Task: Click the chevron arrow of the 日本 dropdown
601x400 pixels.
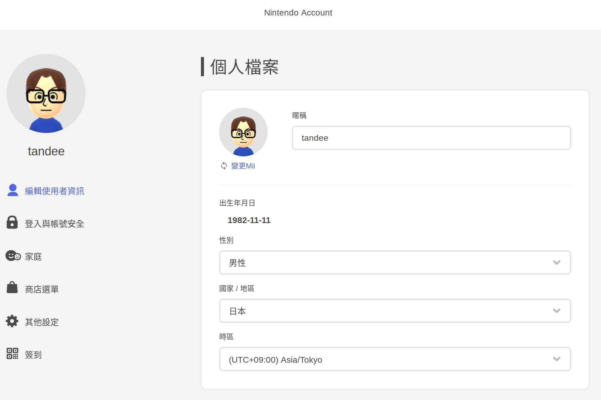Action: coord(556,311)
